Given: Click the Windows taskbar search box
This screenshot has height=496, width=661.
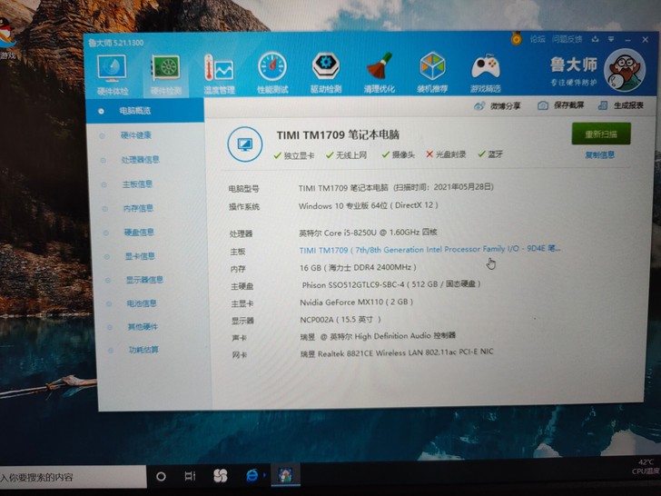Looking at the screenshot, I should pos(73,477).
